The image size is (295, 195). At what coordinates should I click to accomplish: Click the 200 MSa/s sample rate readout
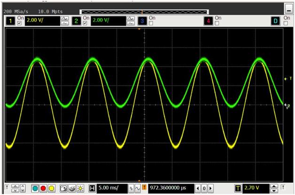pos(16,12)
